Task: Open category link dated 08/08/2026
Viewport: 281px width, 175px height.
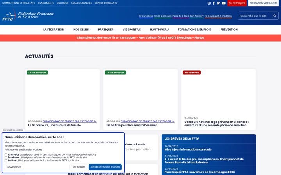Action: pos(69,121)
